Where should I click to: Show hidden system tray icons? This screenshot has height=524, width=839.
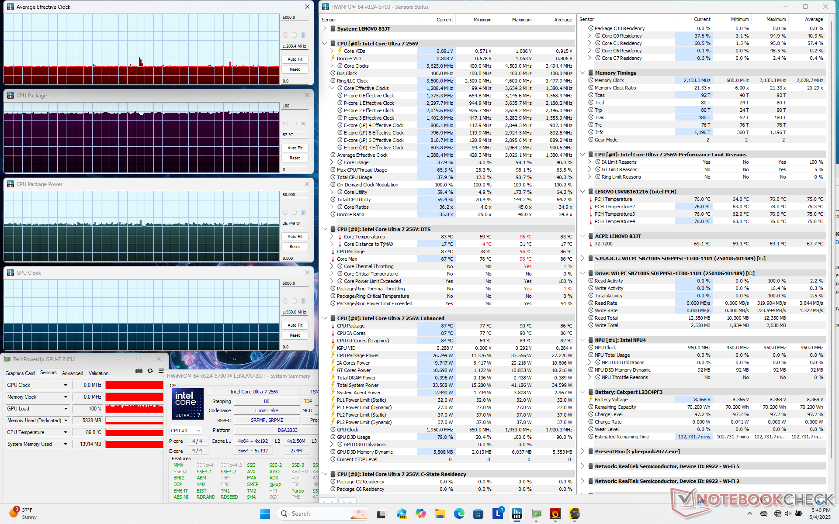click(x=750, y=514)
